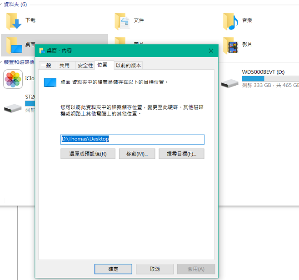Collapse the 裝置和磁碟機 group
299x280 pixels.
tap(1, 62)
